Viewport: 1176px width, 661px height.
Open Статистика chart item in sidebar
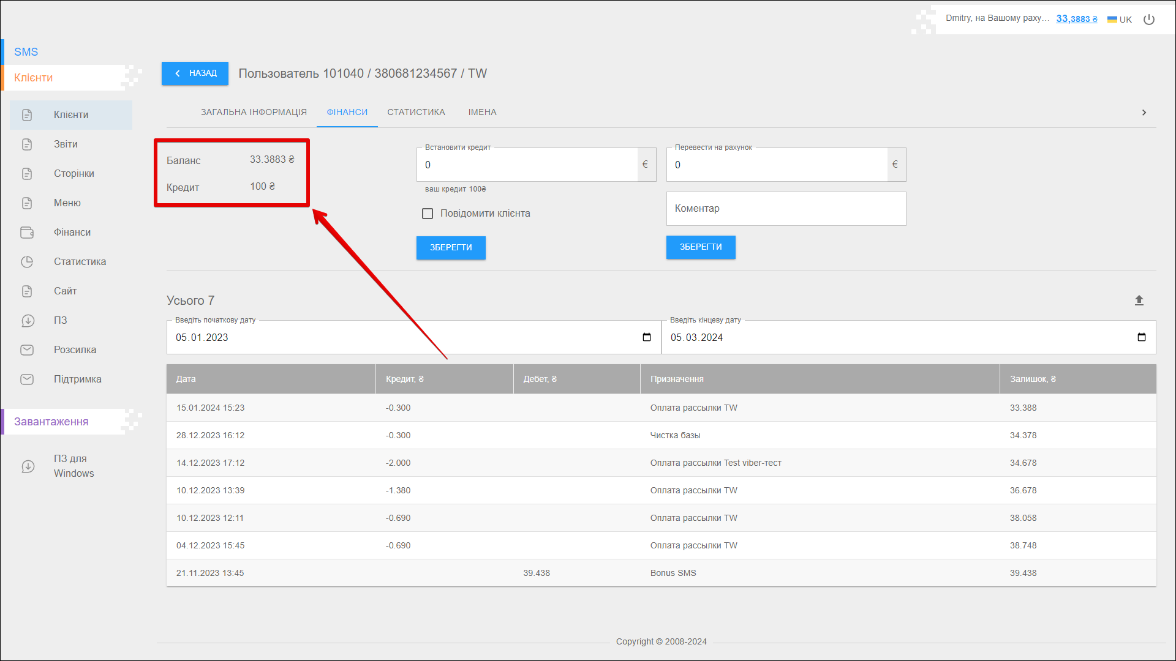(79, 262)
